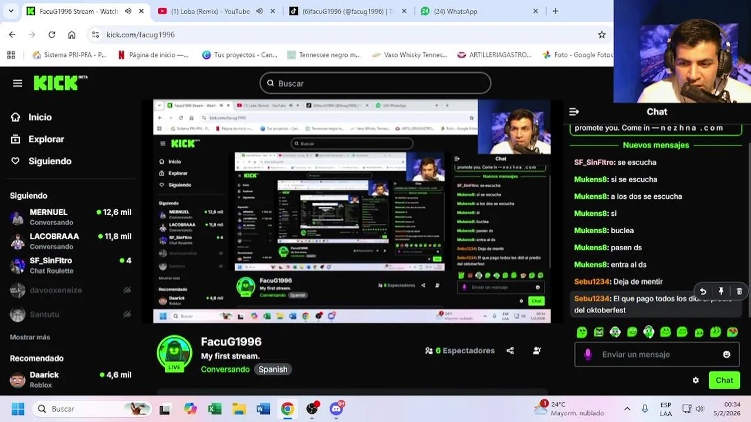
Task: Open weather widget 24°C Mayorm. nublado
Action: coord(568,409)
